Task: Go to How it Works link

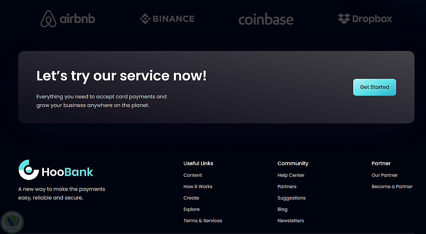Action: pyautogui.click(x=198, y=187)
